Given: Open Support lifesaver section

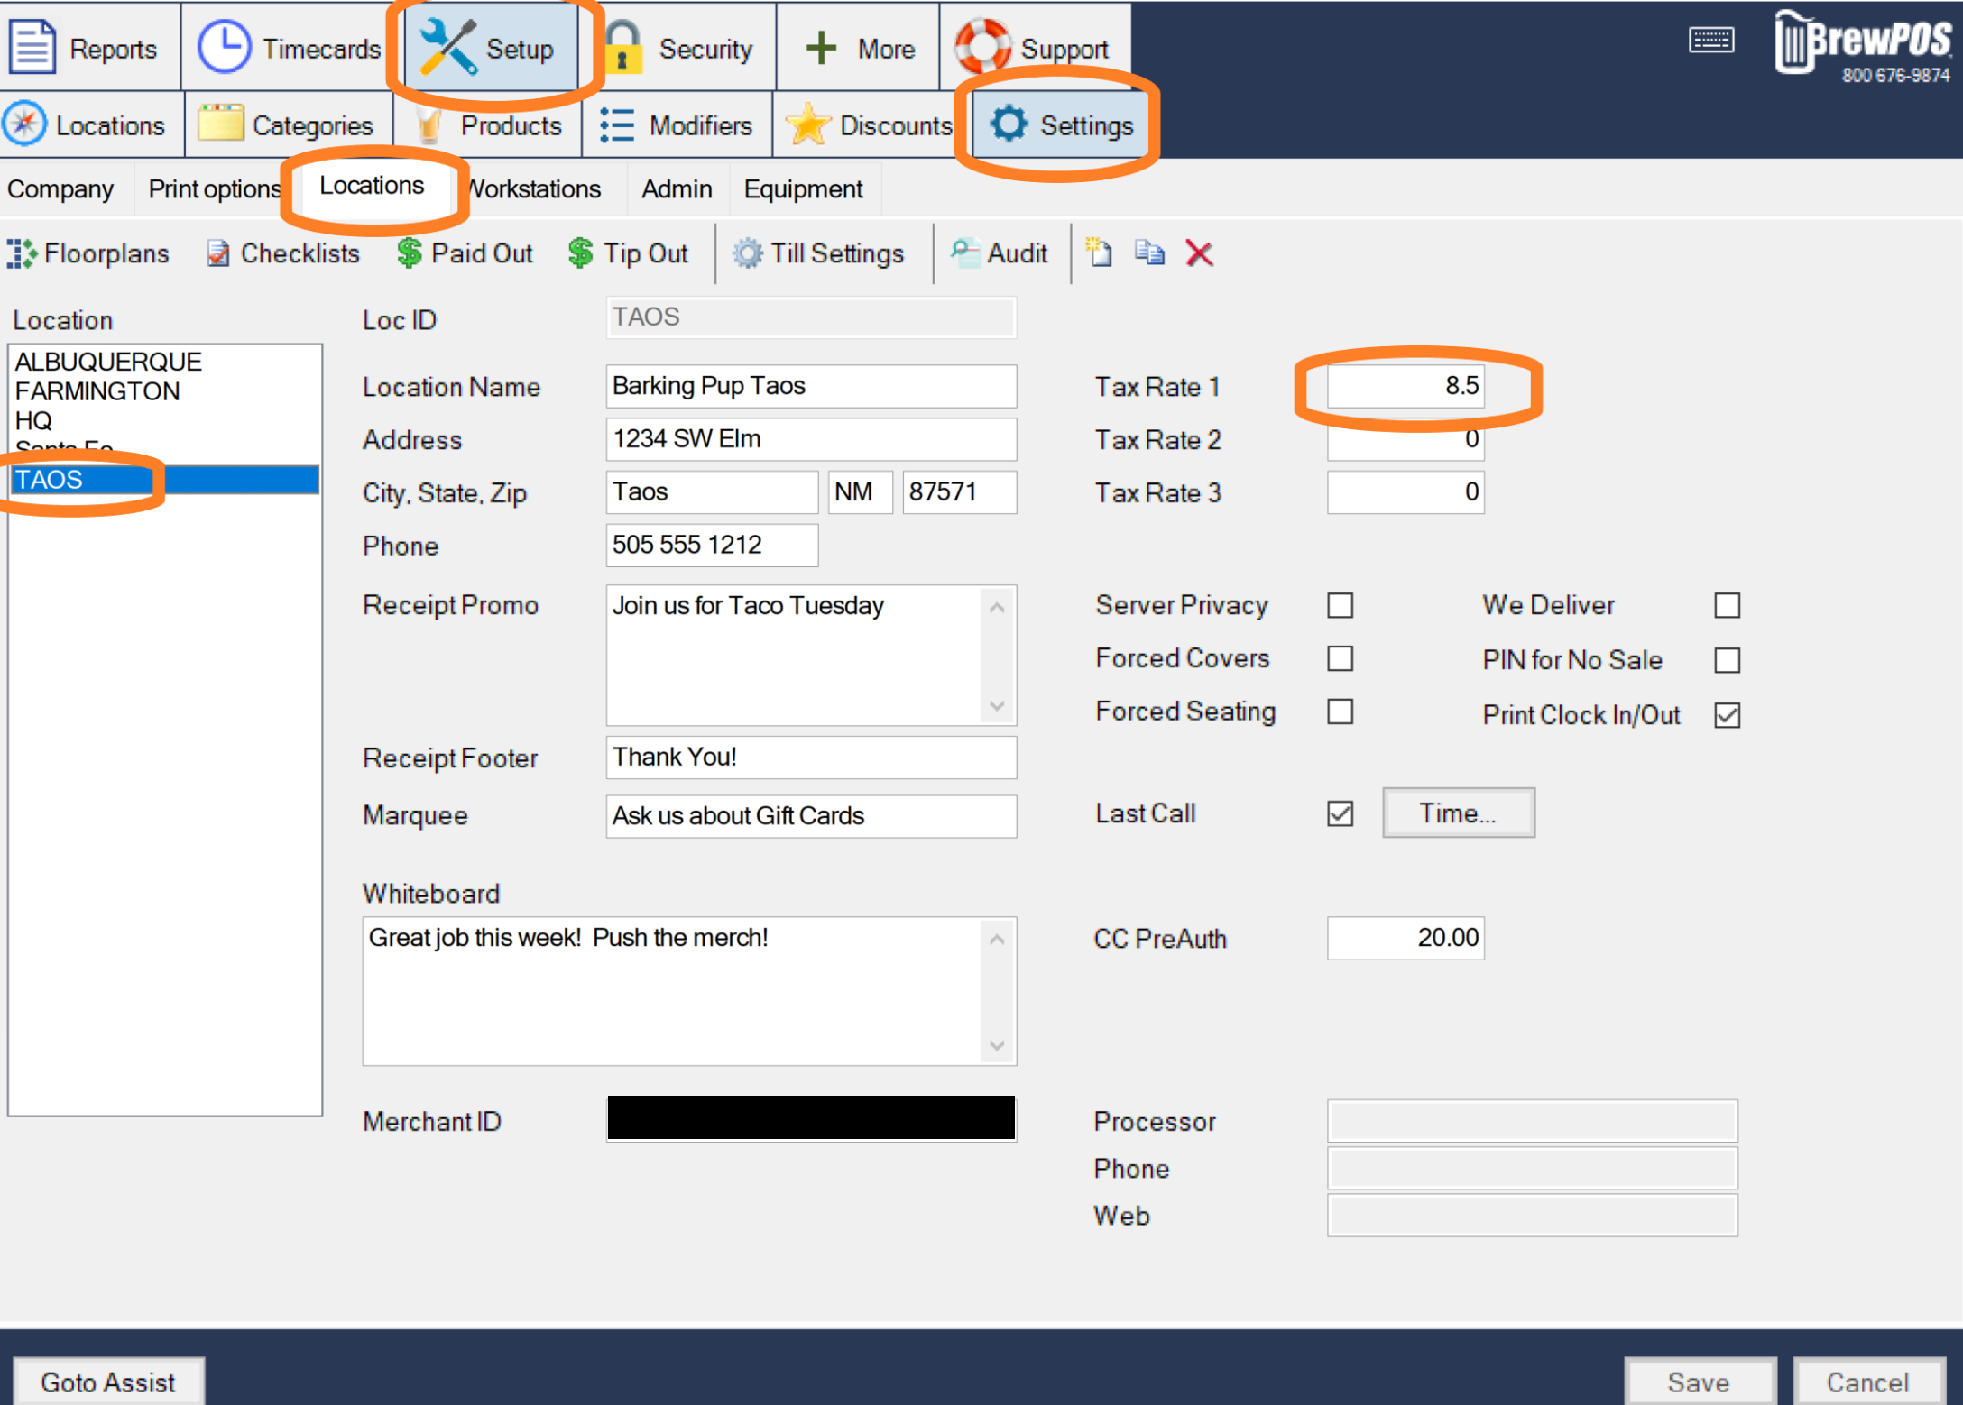Looking at the screenshot, I should click(x=1035, y=47).
